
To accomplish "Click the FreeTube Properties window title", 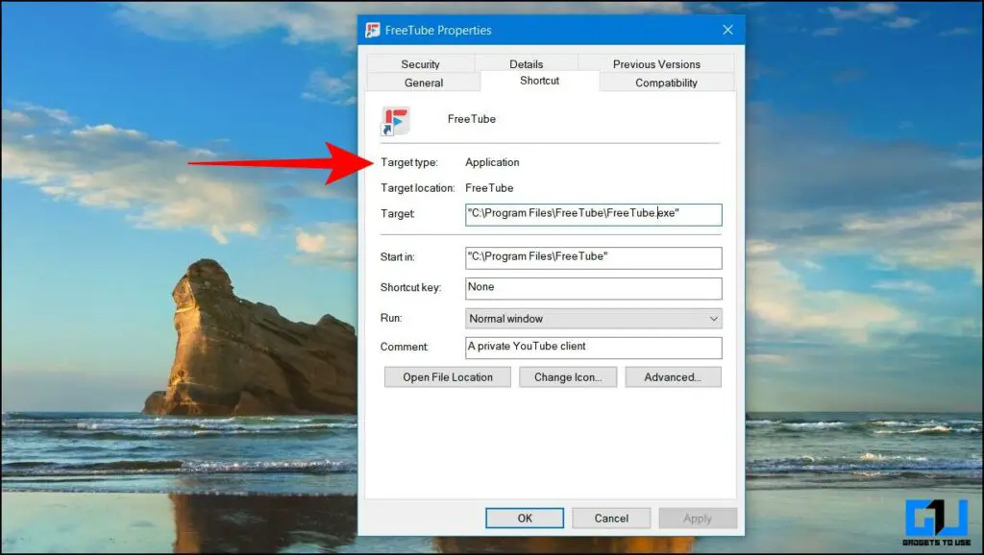I will pos(438,30).
